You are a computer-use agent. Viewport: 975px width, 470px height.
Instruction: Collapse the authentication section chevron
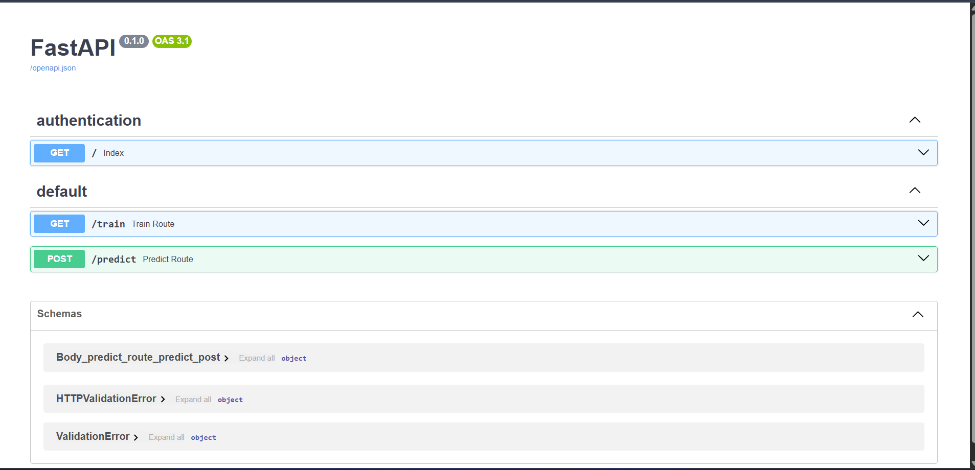[x=914, y=120]
